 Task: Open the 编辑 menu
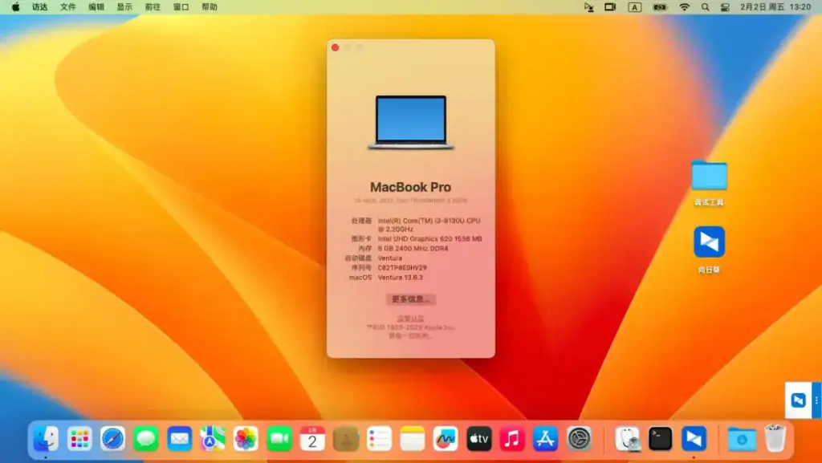96,7
